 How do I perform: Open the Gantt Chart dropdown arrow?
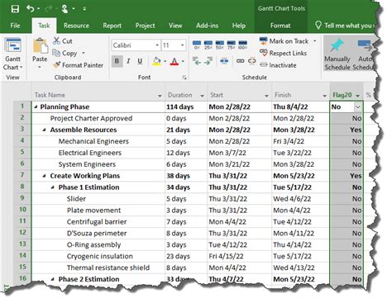point(22,68)
